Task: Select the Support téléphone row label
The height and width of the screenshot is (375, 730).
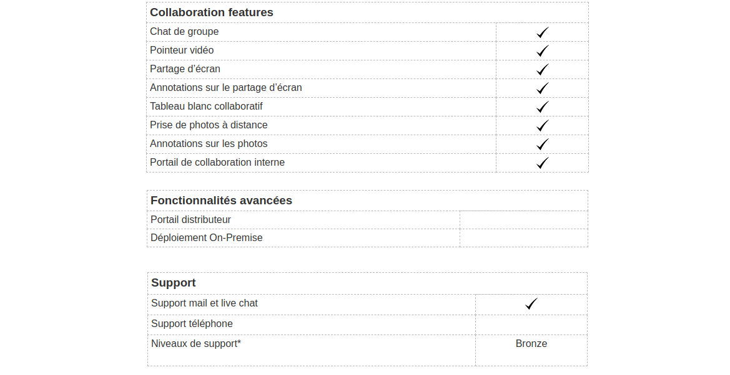Action: 192,324
